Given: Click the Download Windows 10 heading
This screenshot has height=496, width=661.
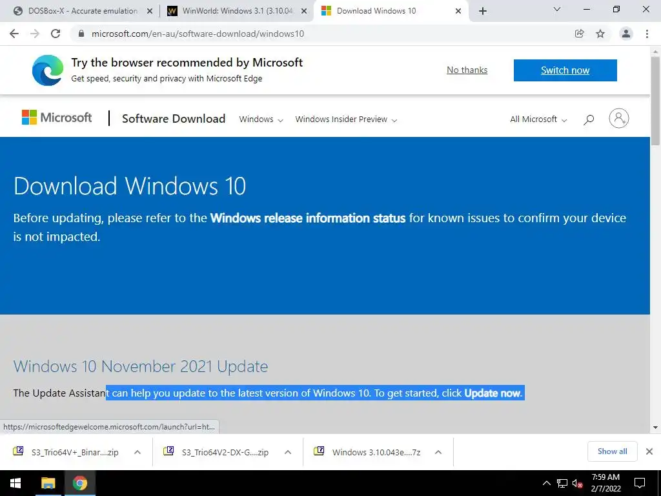Looking at the screenshot, I should click(130, 186).
